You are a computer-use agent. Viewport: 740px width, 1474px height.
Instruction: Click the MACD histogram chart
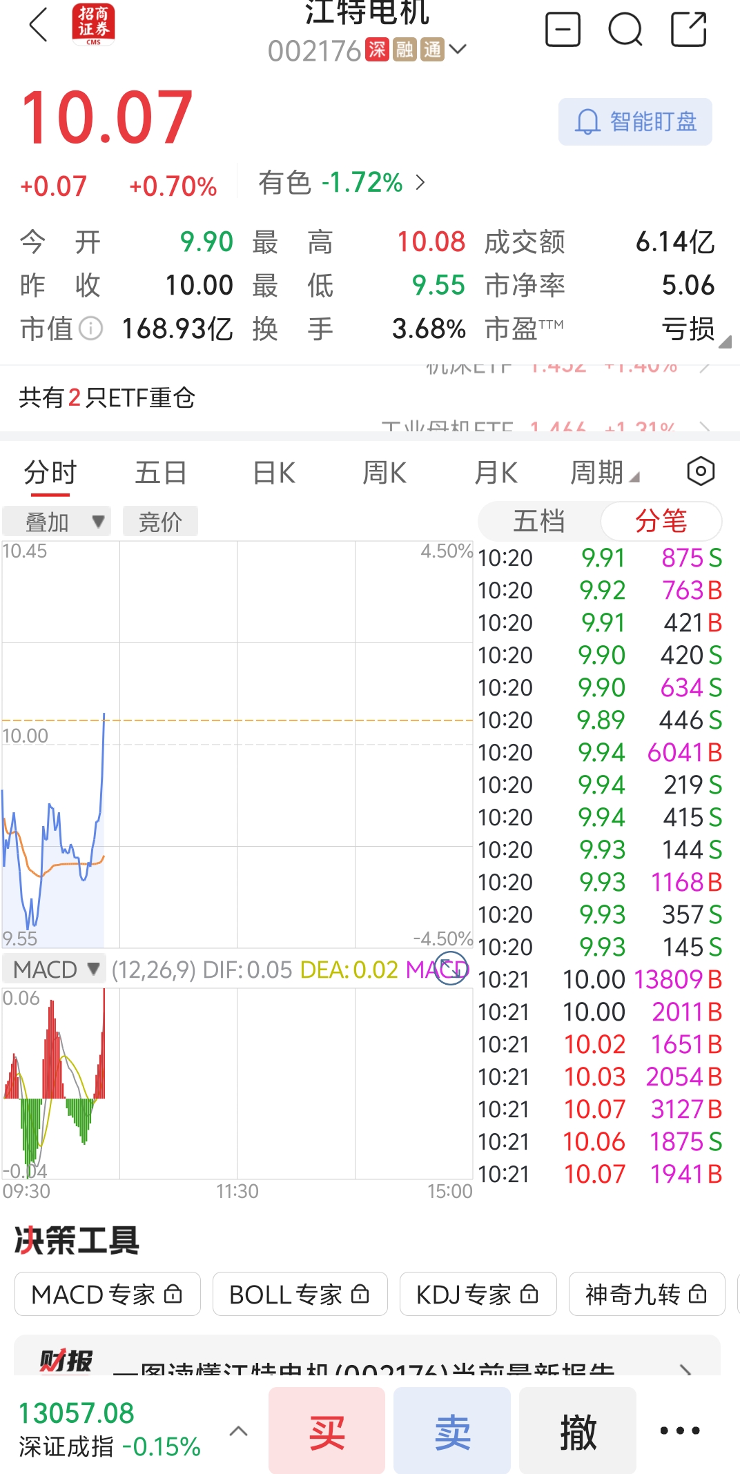pyautogui.click(x=237, y=1083)
